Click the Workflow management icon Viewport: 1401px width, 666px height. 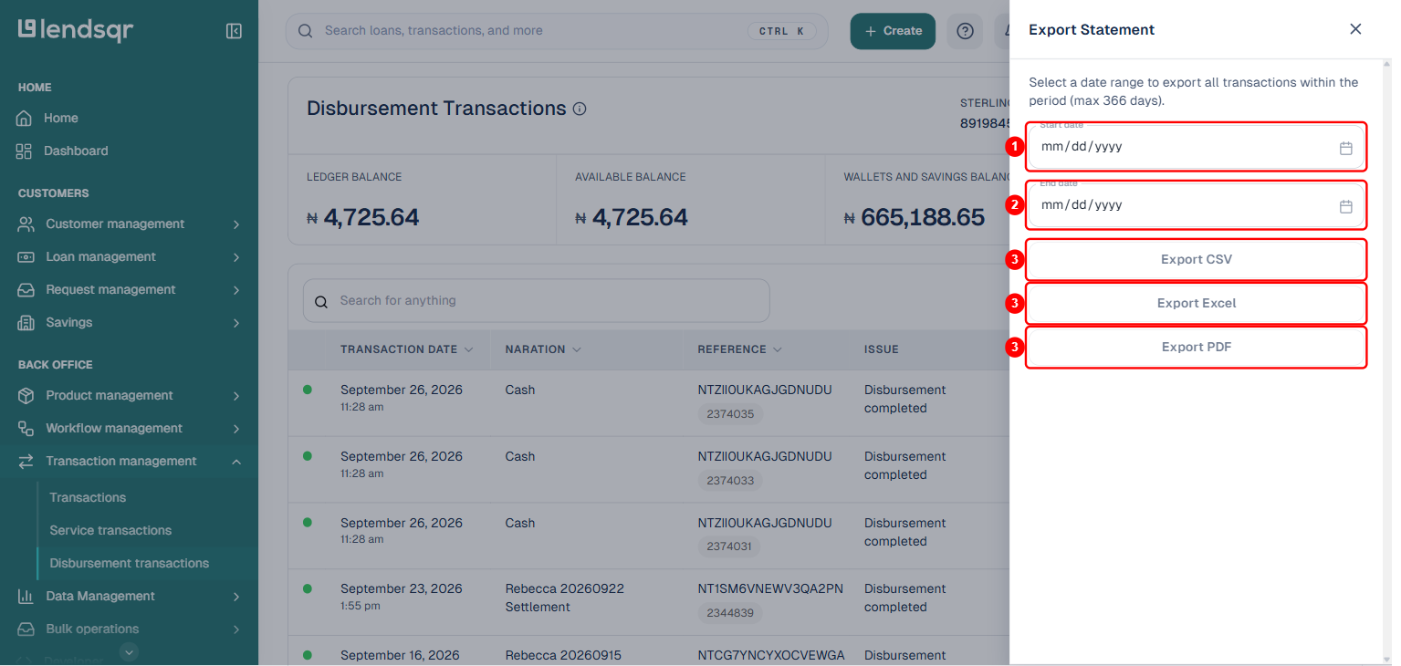click(x=26, y=429)
